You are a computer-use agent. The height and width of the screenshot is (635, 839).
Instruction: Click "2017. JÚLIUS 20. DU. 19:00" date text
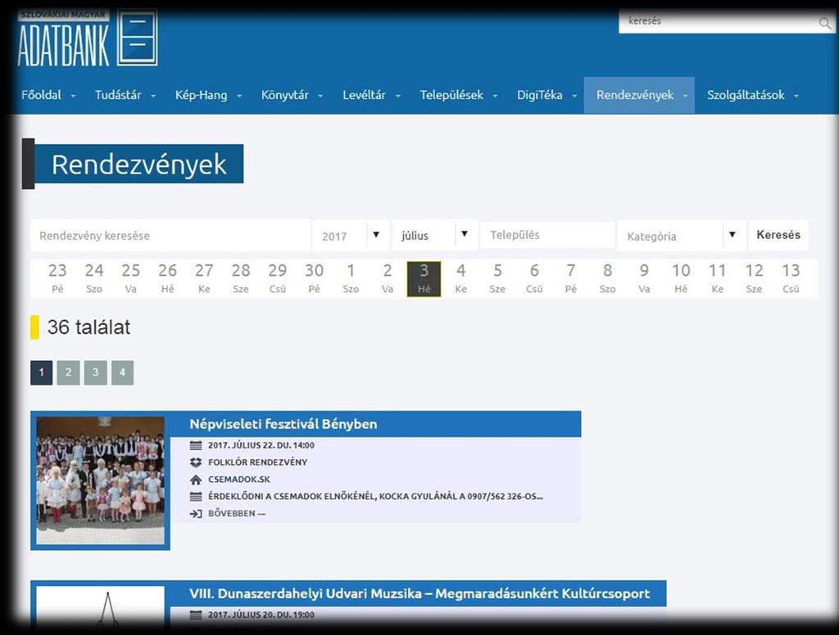coord(261,615)
